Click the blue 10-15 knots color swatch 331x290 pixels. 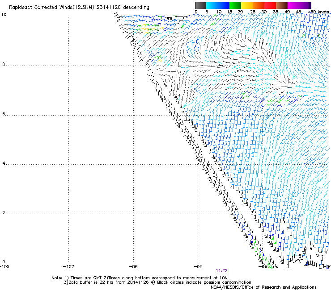click(x=224, y=5)
